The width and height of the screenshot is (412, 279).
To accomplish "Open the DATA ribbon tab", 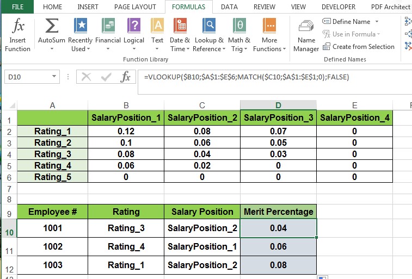I will (229, 7).
